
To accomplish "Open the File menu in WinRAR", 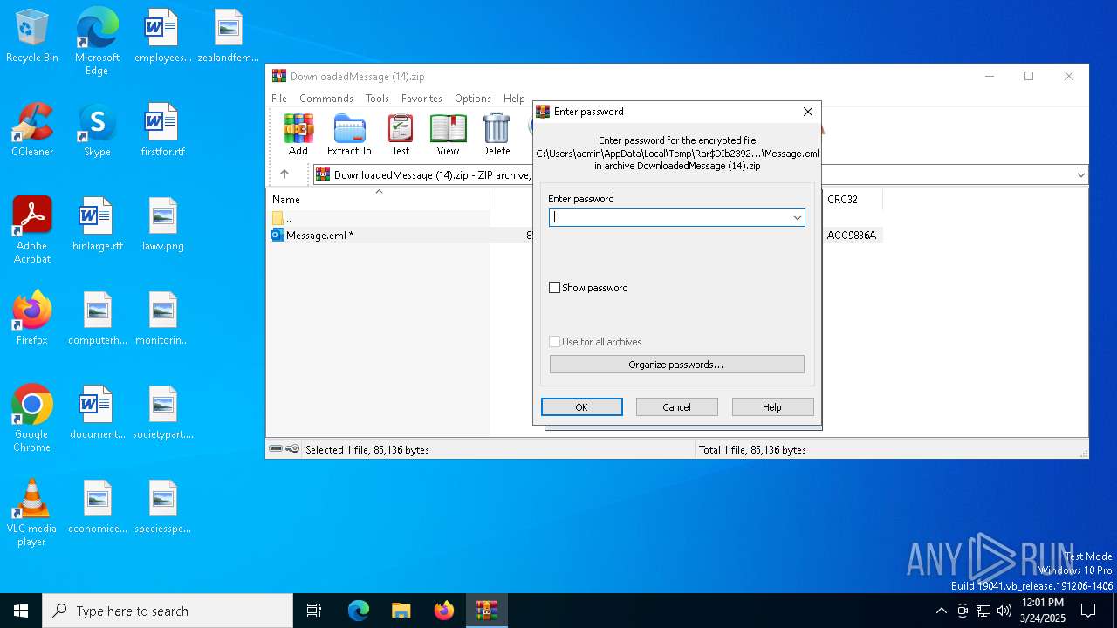I will (279, 99).
